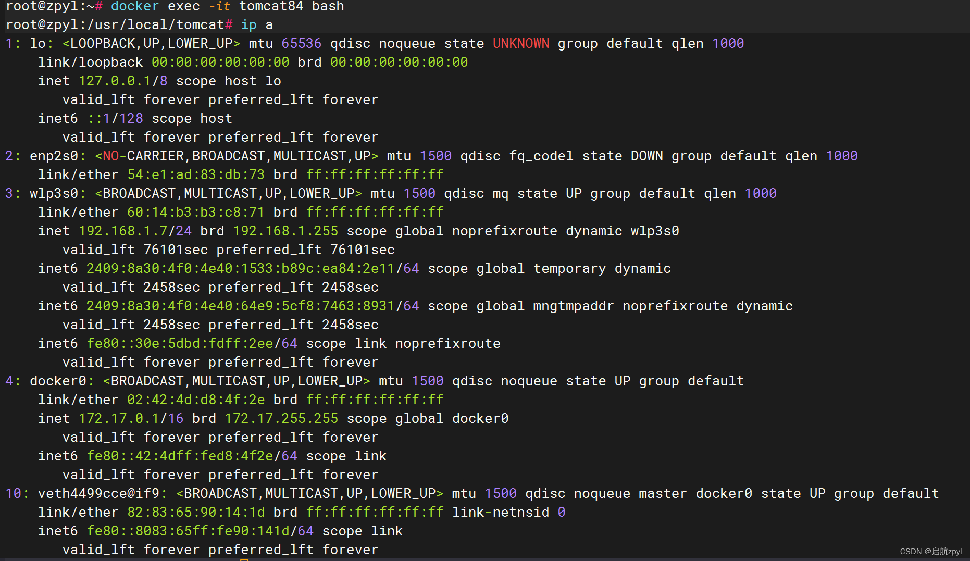
Task: Click the 'qdisc mq' text on wlp3s0
Action: pyautogui.click(x=476, y=193)
